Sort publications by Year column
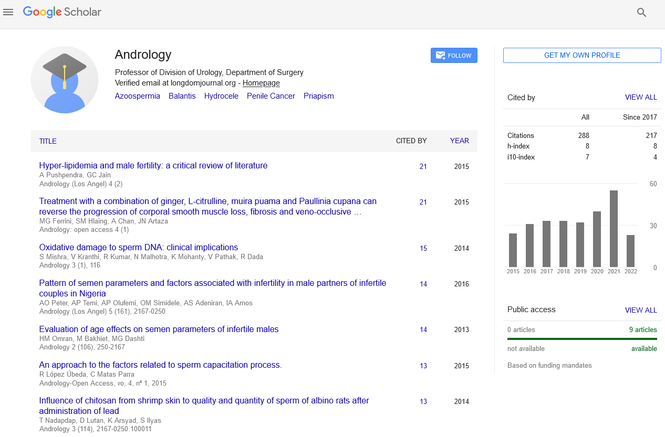The width and height of the screenshot is (665, 437). pyautogui.click(x=459, y=141)
